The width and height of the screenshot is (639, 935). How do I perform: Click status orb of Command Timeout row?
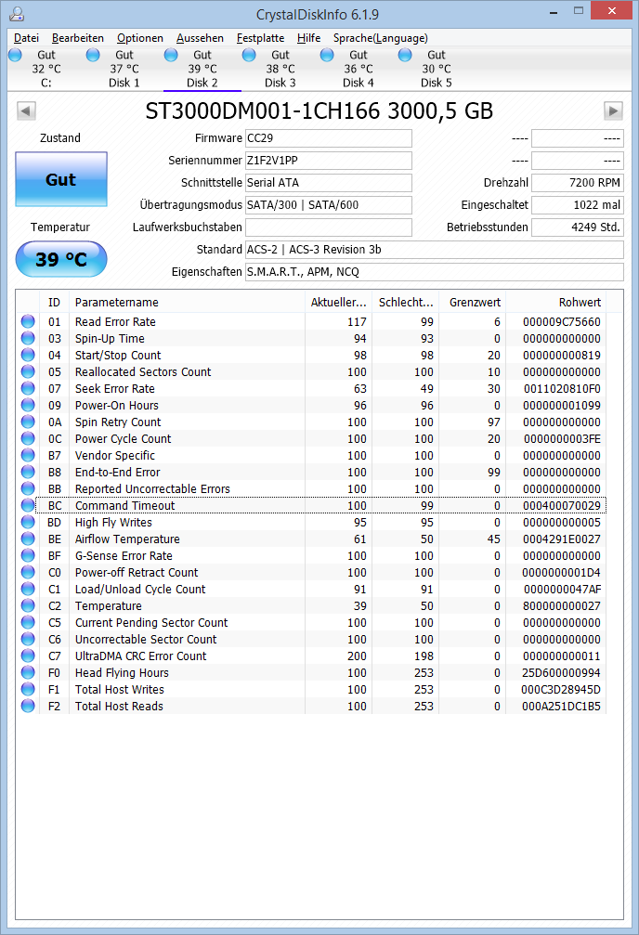[x=28, y=505]
